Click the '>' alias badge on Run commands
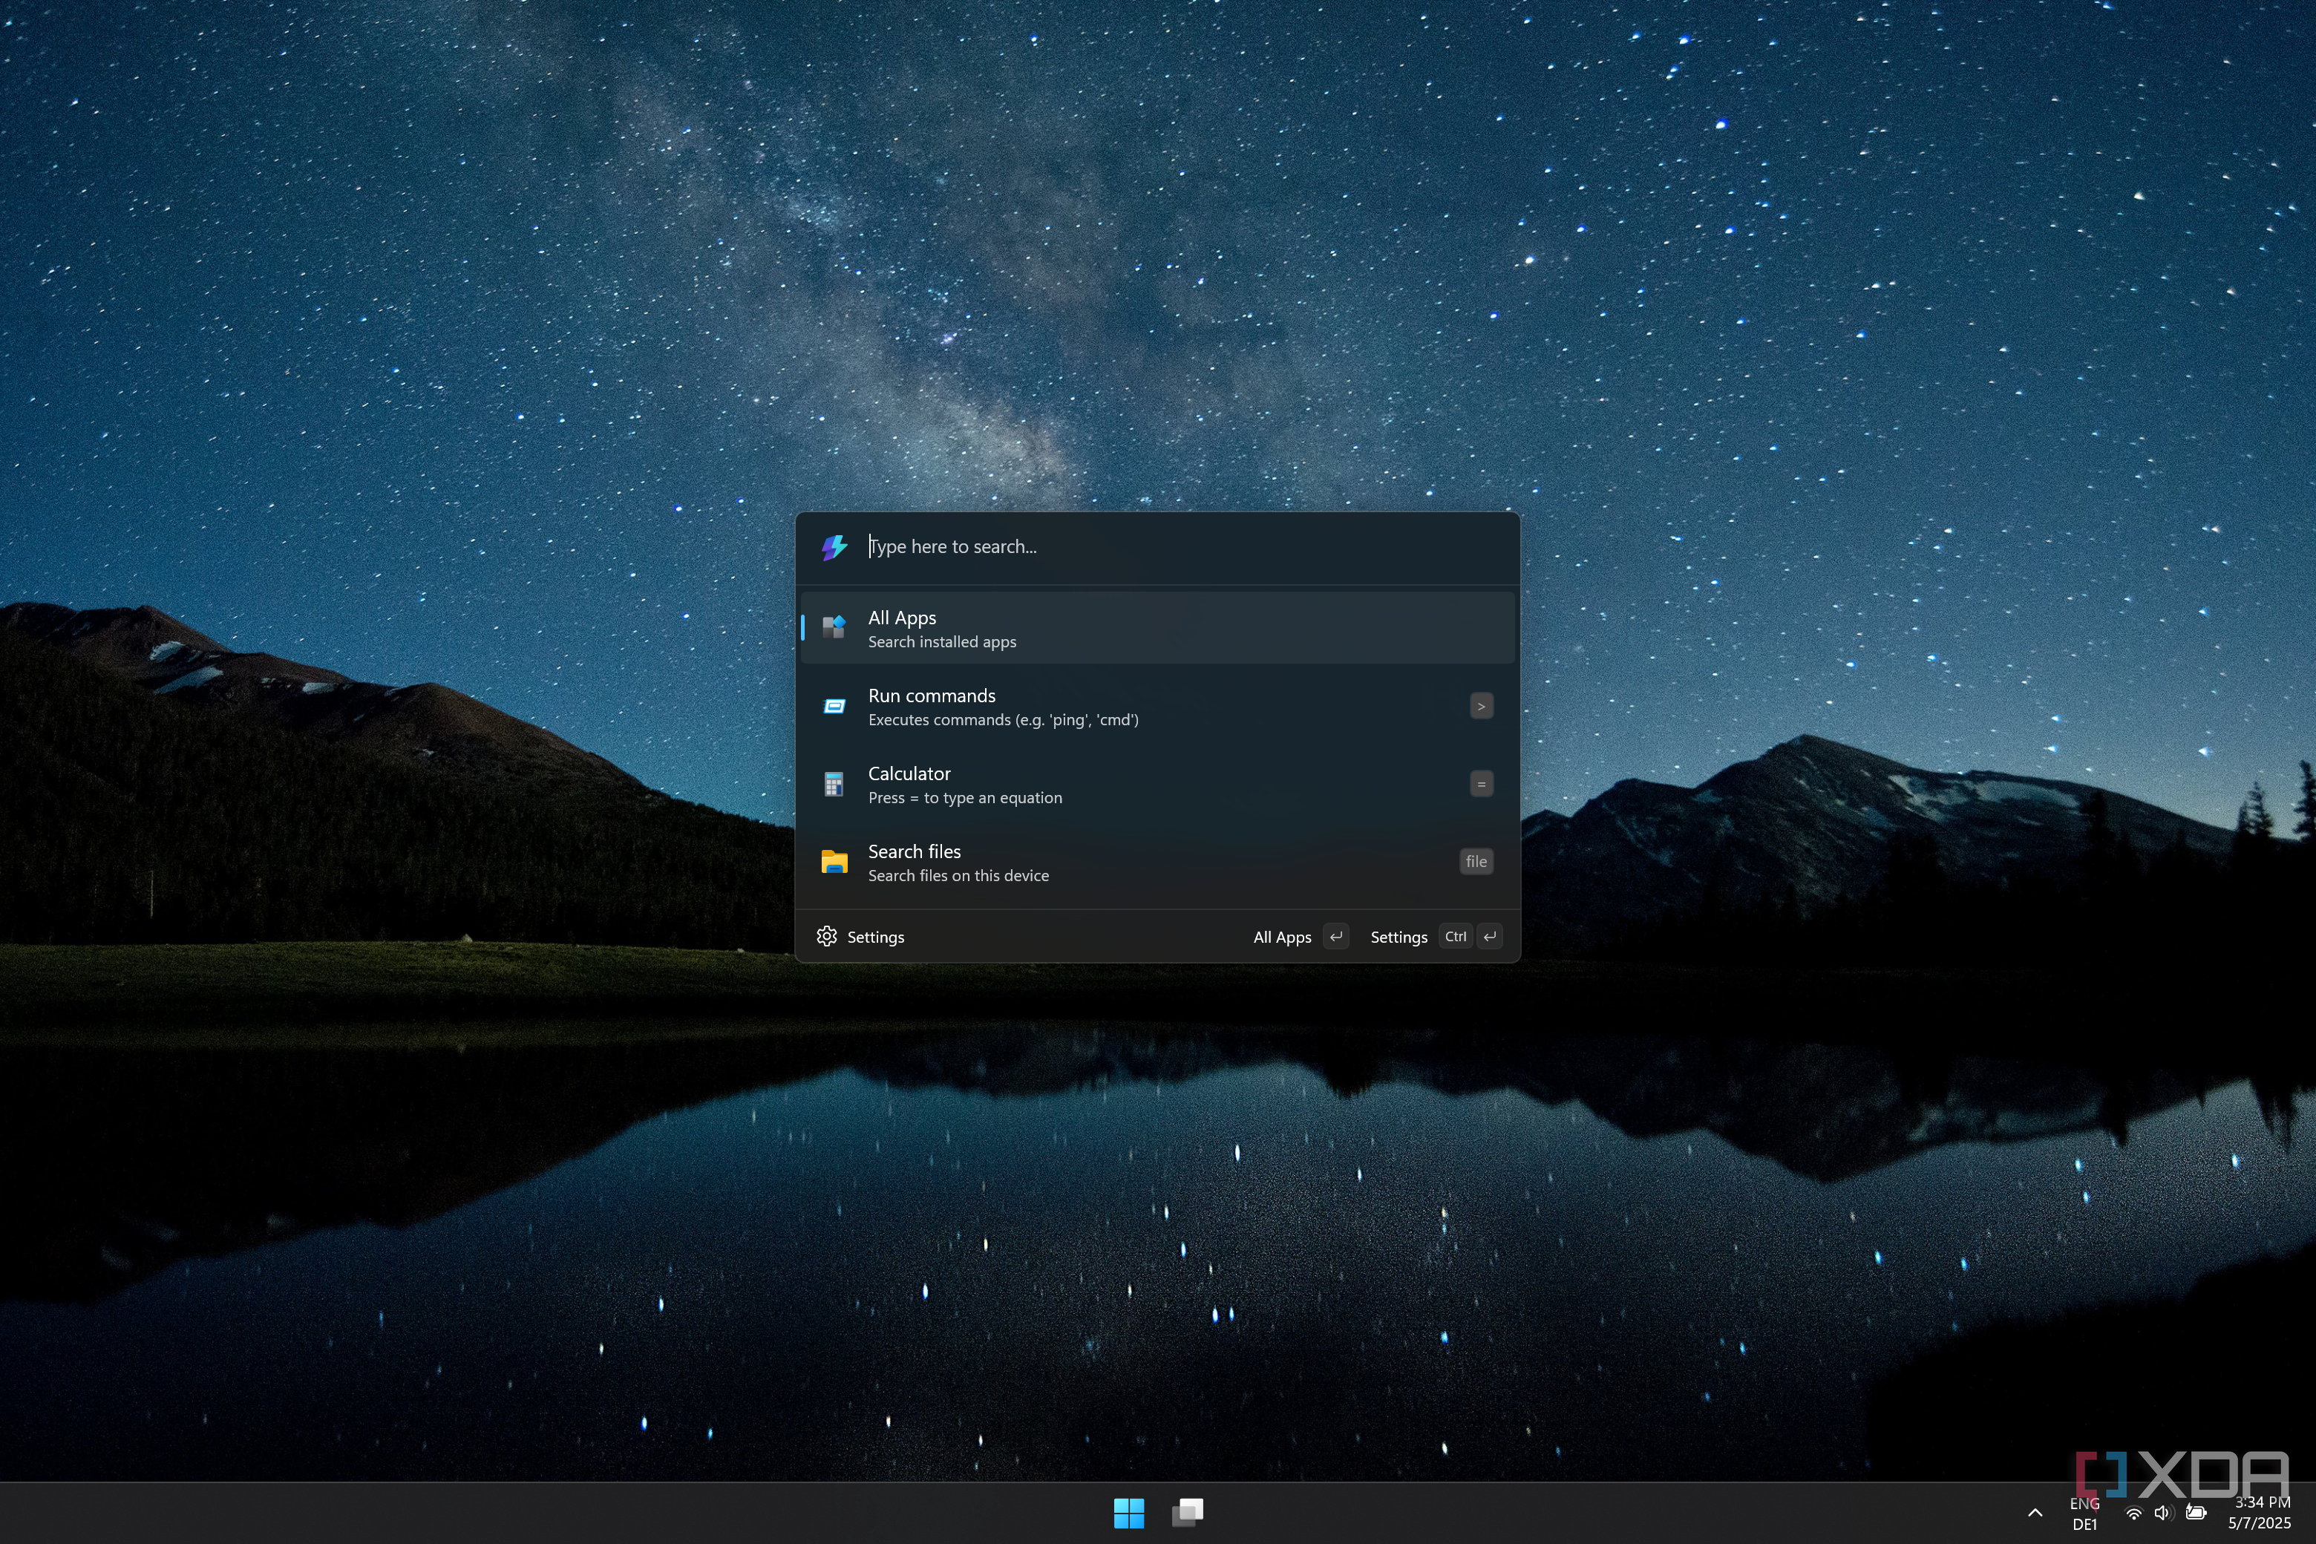Screen dimensions: 2316x1544 point(1481,706)
